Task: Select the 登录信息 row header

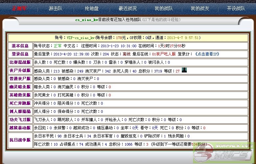Action: point(20,54)
